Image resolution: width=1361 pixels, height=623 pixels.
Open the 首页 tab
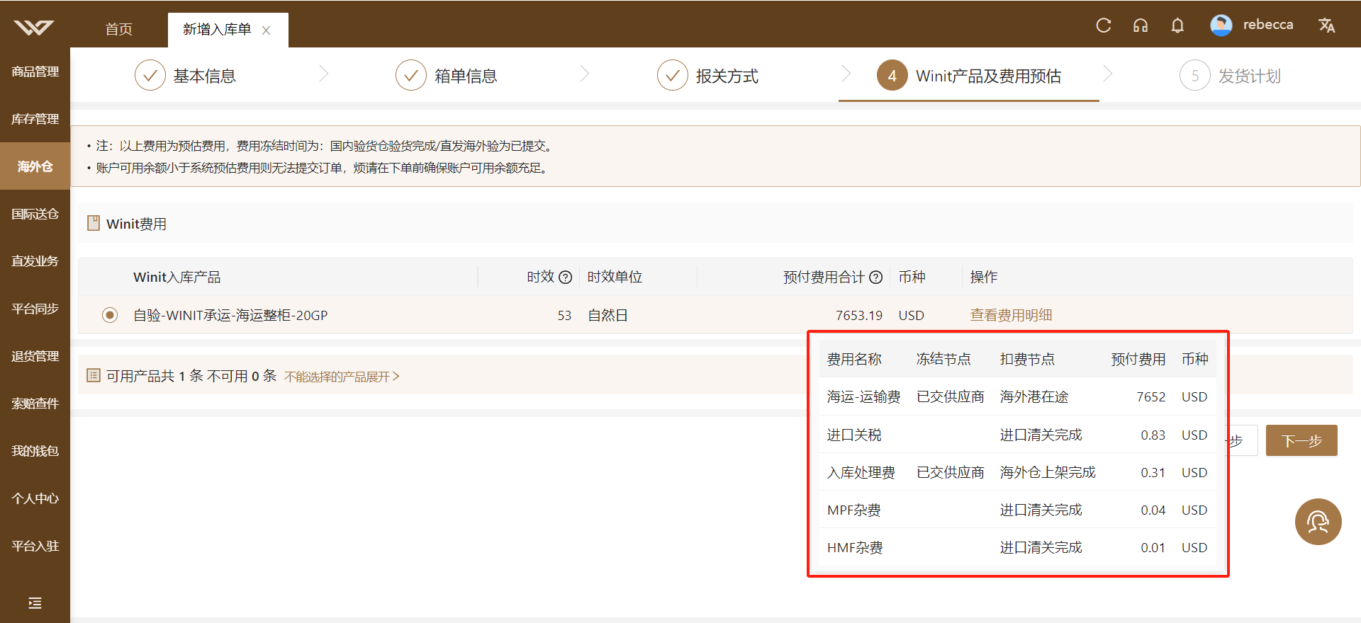118,29
